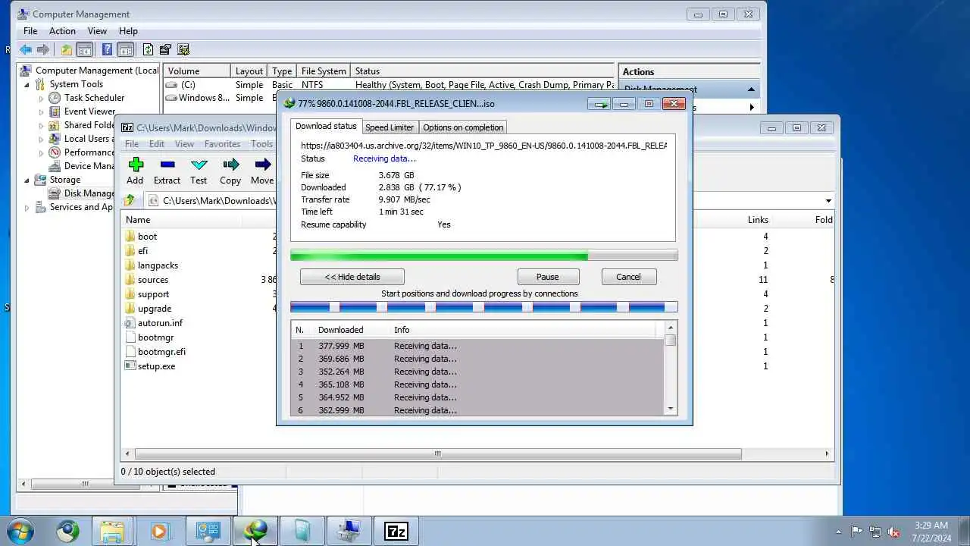Open the Chromium browser taskbar icon
Screen dimensions: 970x546
[x=67, y=532]
